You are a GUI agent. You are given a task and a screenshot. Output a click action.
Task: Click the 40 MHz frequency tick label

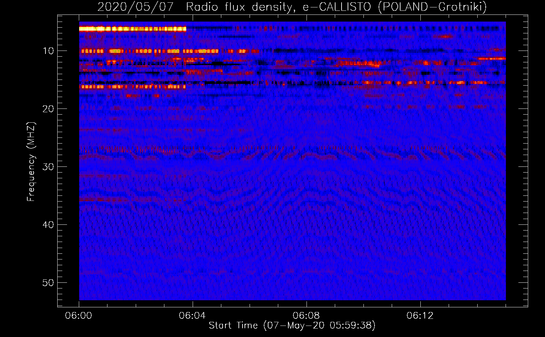click(x=49, y=225)
